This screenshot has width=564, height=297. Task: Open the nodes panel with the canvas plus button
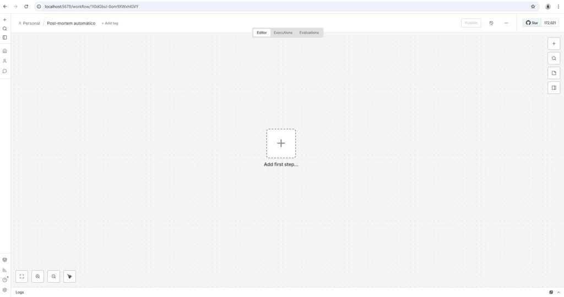[554, 43]
